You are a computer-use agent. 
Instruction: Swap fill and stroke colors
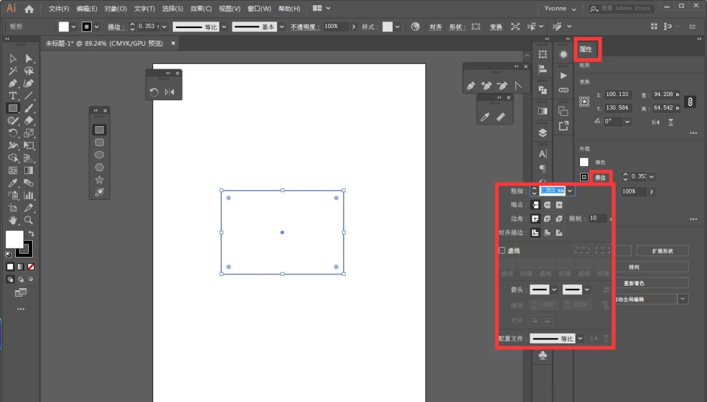point(31,233)
